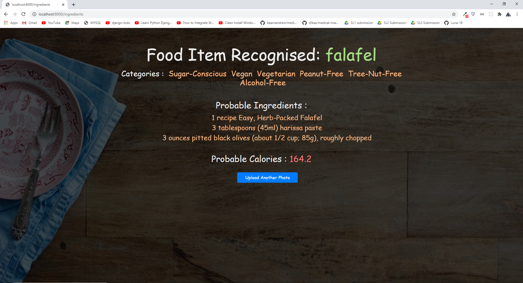Image resolution: width=523 pixels, height=283 pixels.
Task: Open the Maps bookmark
Action: [72, 23]
